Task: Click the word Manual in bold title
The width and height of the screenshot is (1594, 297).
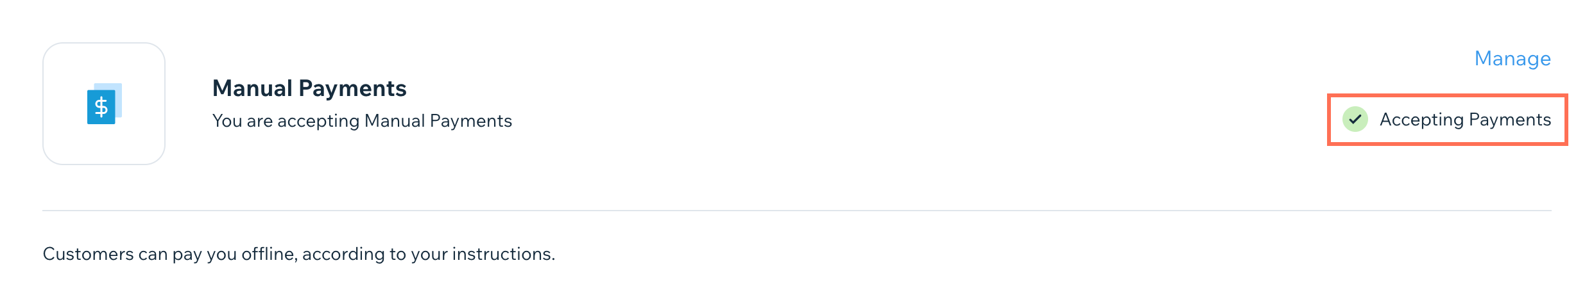Action: pos(253,88)
